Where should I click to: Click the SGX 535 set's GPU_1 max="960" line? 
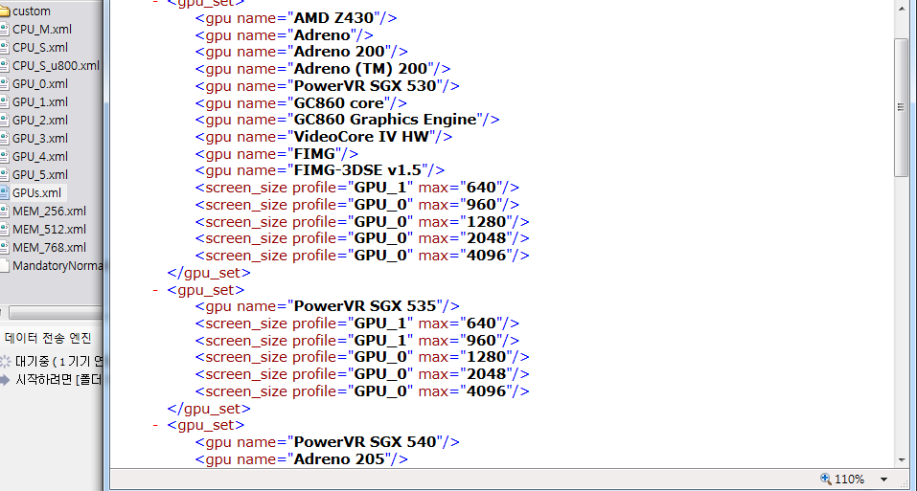(357, 340)
